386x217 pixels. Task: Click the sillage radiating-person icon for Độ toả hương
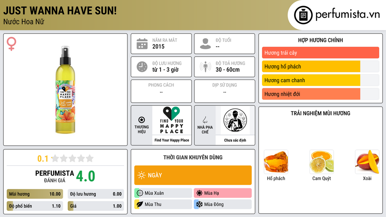point(205,67)
